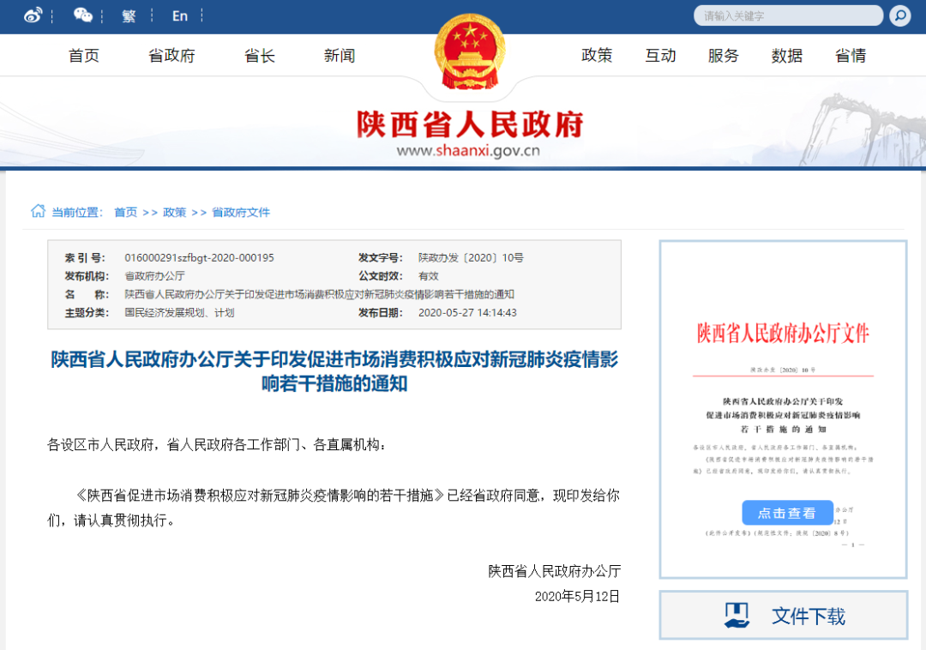Open the red-header document preview thumbnail
The height and width of the screenshot is (650, 926).
click(783, 409)
